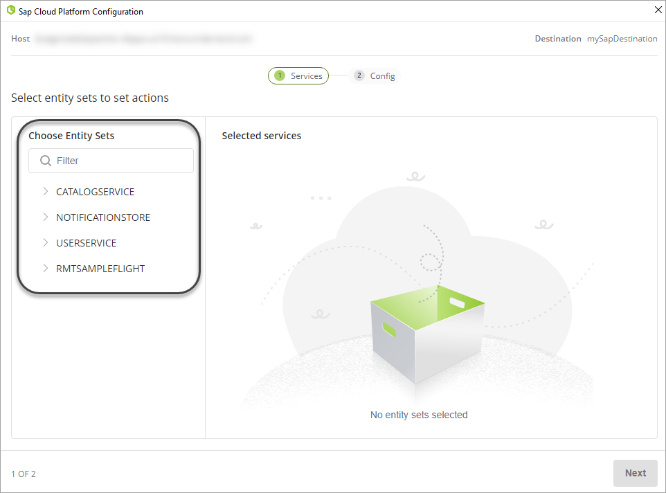Screen dimensions: 666x493
Task: Click the 'Select entity sets to set actions' title
Action: pos(90,98)
